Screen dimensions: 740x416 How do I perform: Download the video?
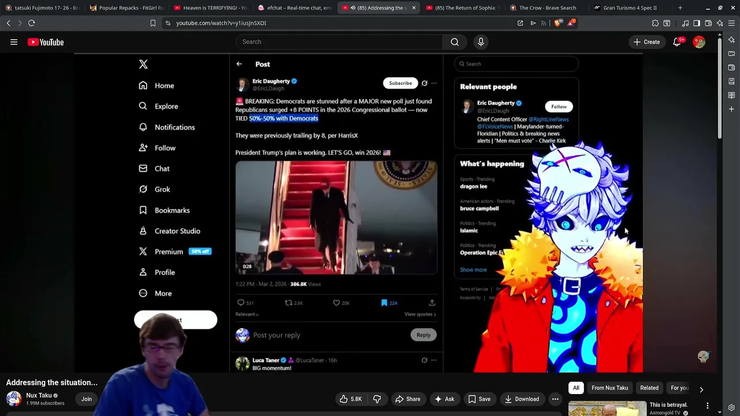point(521,399)
